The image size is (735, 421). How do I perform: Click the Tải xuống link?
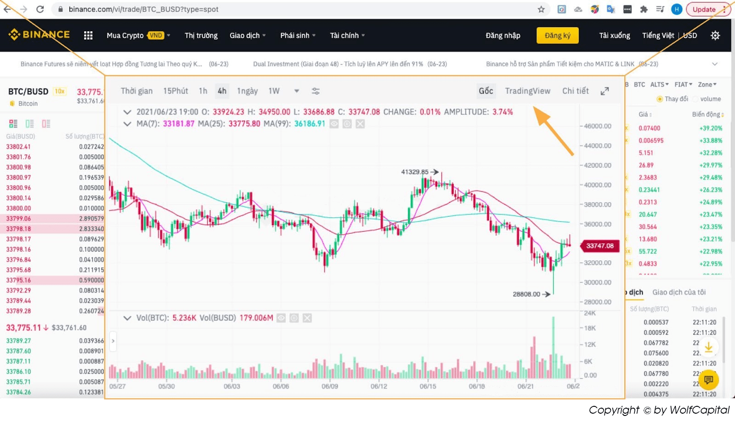pos(614,35)
